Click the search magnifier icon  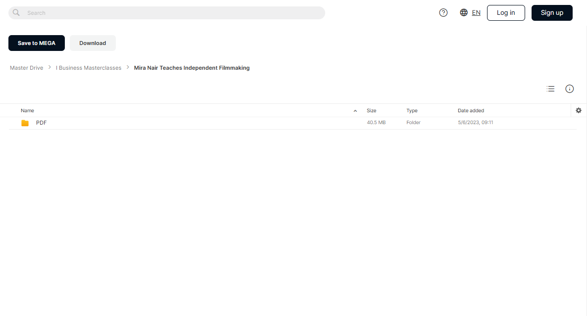(x=16, y=13)
